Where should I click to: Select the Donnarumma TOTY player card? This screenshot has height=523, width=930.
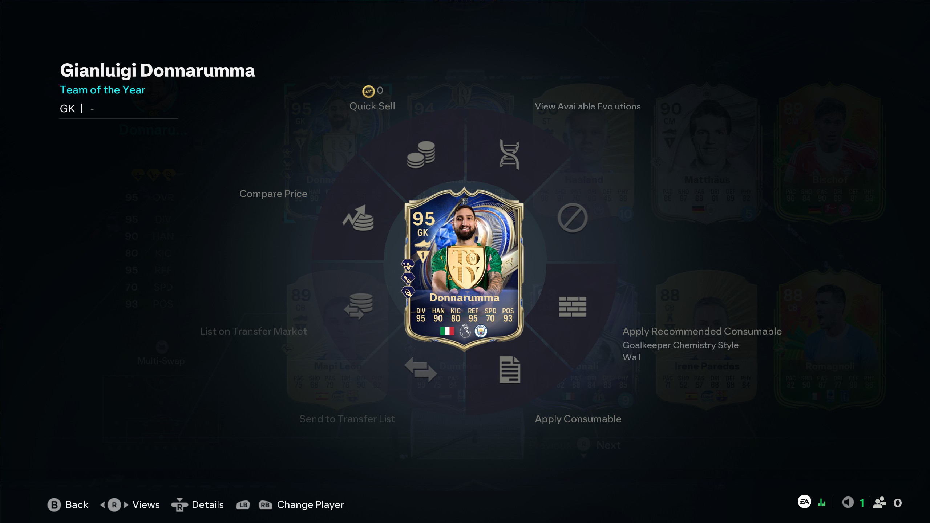pyautogui.click(x=464, y=269)
